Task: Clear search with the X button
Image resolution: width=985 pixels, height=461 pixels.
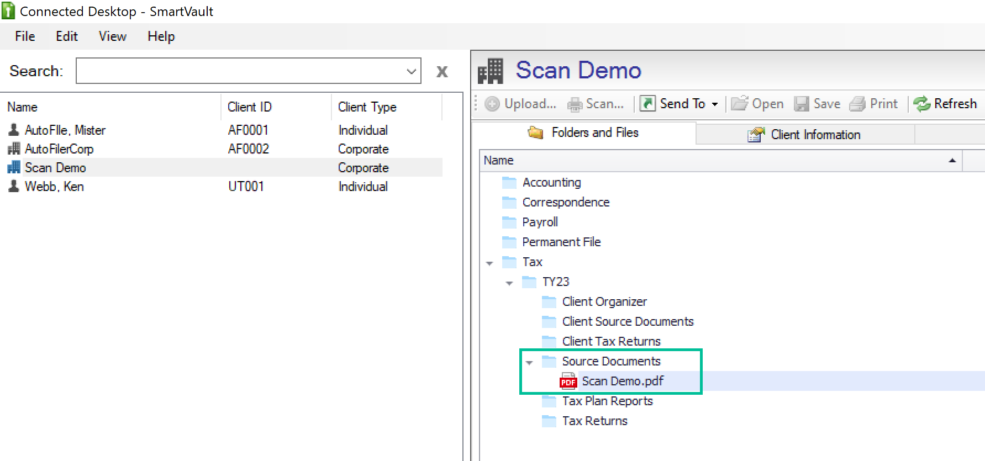Action: pos(442,72)
